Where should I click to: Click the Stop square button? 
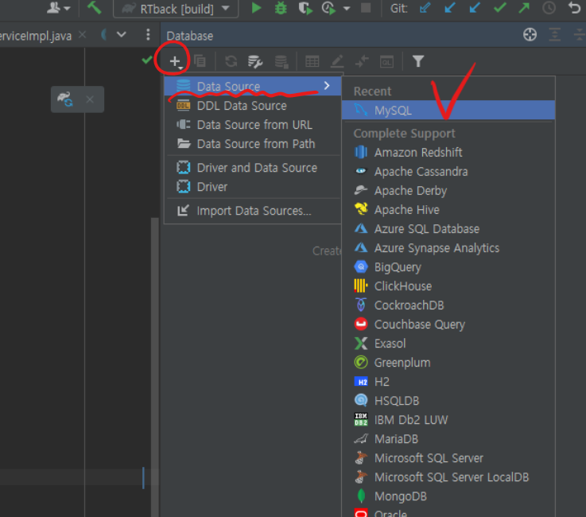tap(366, 8)
